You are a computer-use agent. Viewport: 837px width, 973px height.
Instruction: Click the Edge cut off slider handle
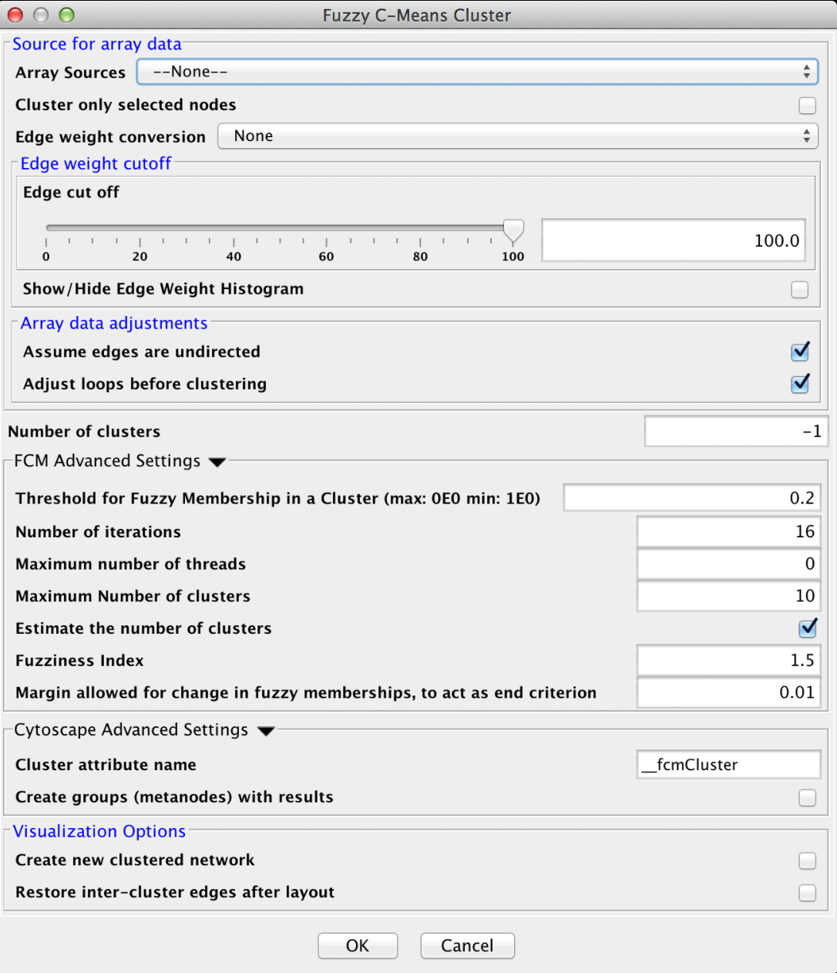click(513, 230)
